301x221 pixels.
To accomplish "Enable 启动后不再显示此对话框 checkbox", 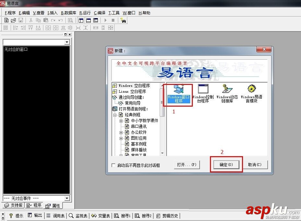I will [113, 165].
